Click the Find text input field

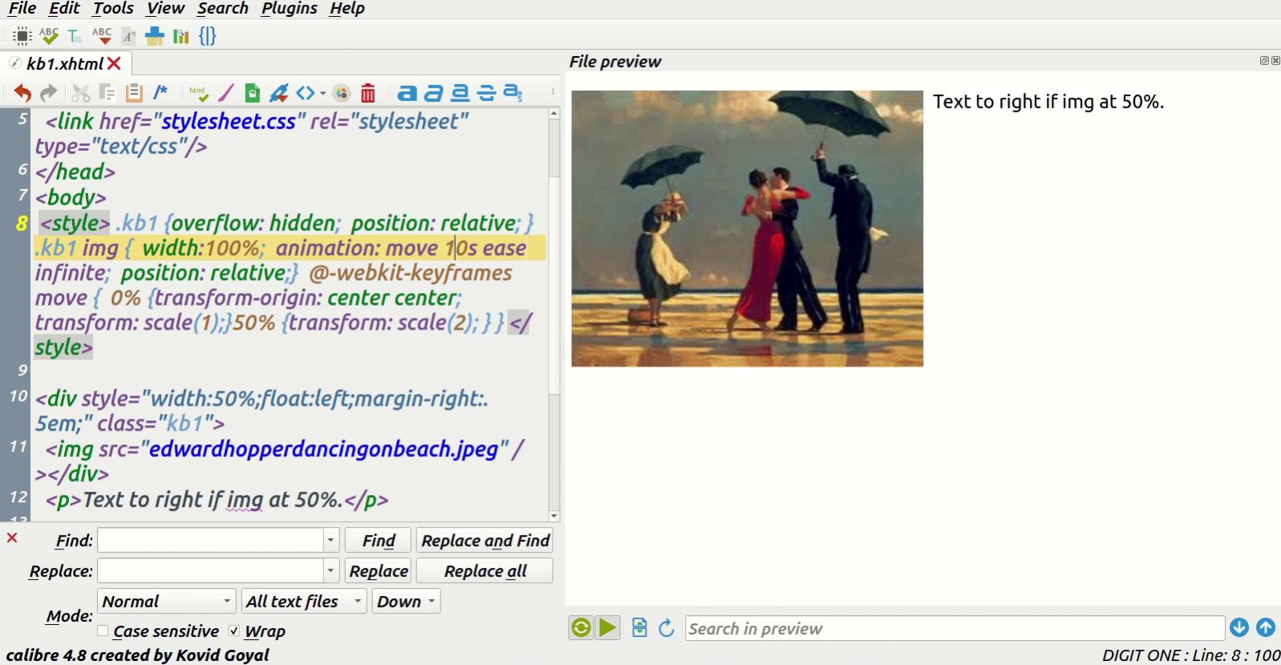coord(210,541)
